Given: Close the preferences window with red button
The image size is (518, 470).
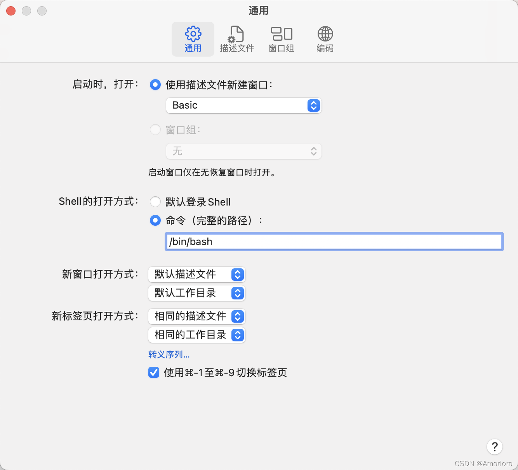Looking at the screenshot, I should [x=11, y=11].
